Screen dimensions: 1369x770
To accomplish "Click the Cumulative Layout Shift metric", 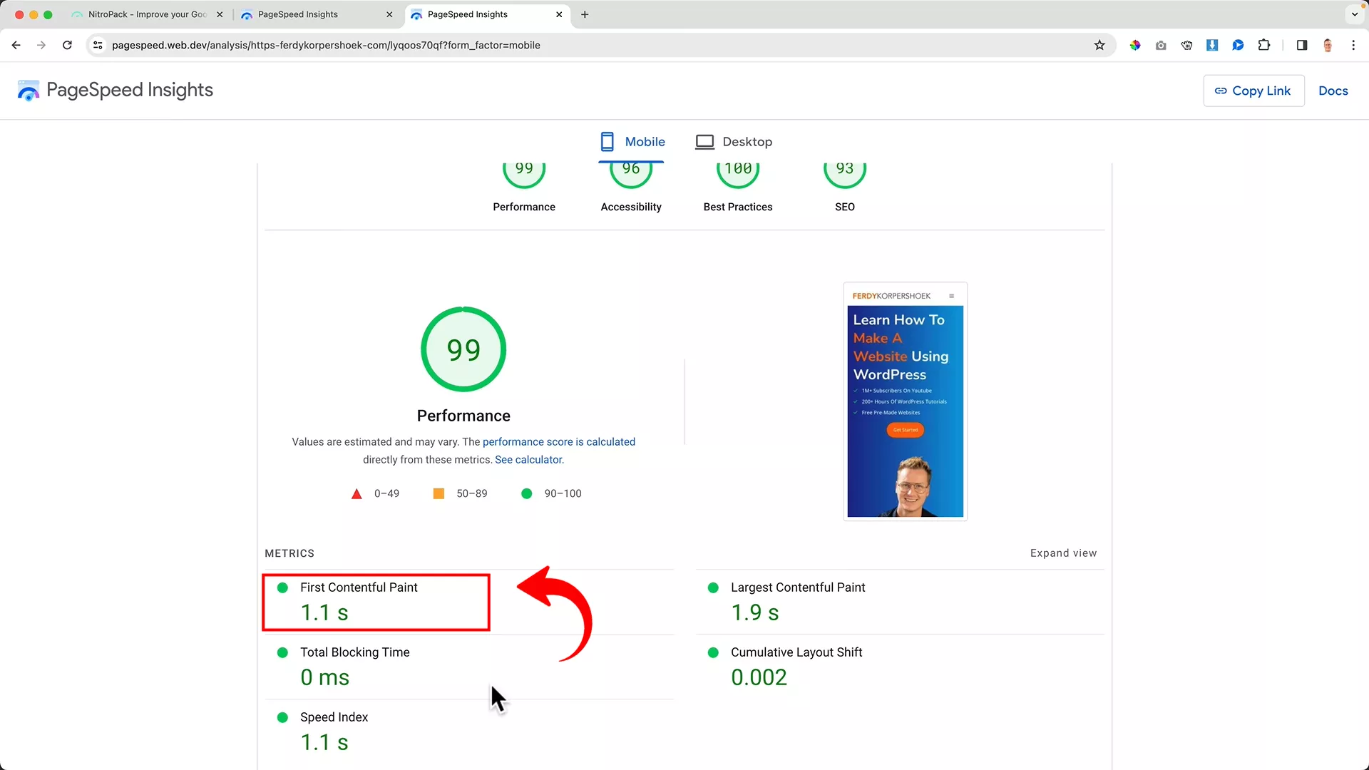I will coord(900,666).
